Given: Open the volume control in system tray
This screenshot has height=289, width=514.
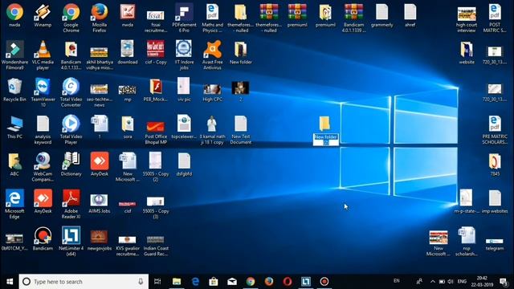Looking at the screenshot, I should [451, 282].
